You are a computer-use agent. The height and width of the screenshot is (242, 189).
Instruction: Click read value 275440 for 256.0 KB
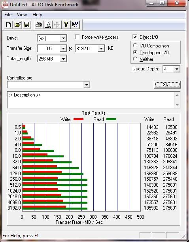click(170, 179)
